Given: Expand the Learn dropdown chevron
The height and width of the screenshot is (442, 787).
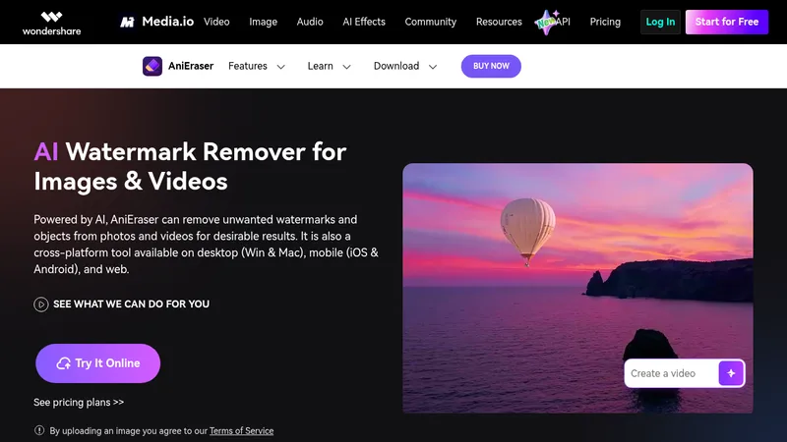Looking at the screenshot, I should pyautogui.click(x=346, y=67).
